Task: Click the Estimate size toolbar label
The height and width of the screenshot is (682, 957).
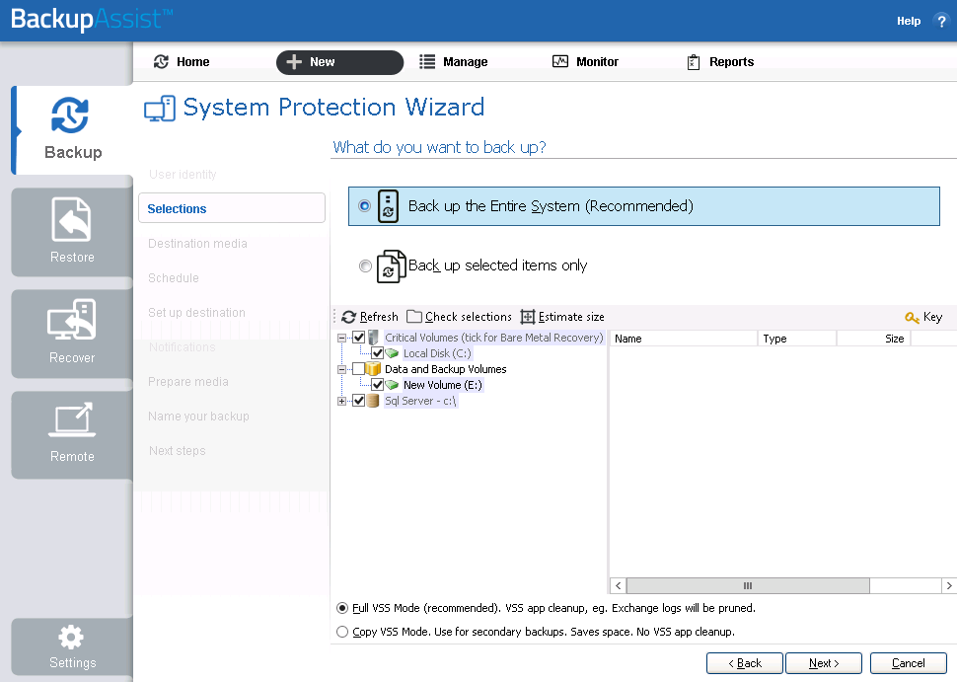Action: (571, 317)
